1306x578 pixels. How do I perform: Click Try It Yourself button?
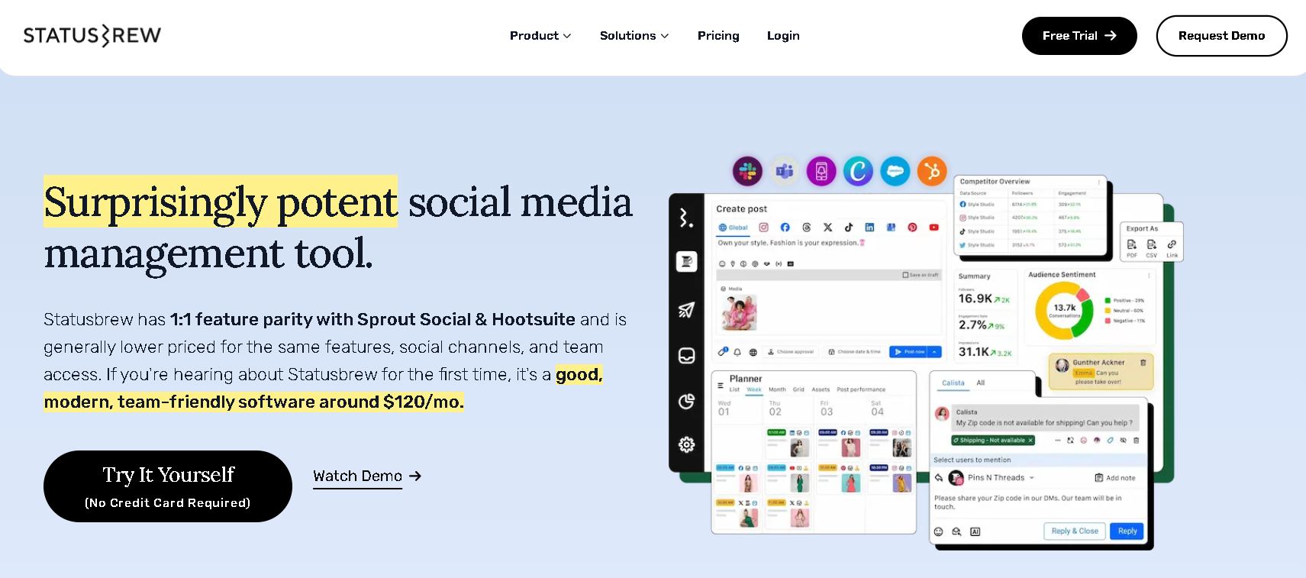(x=168, y=486)
